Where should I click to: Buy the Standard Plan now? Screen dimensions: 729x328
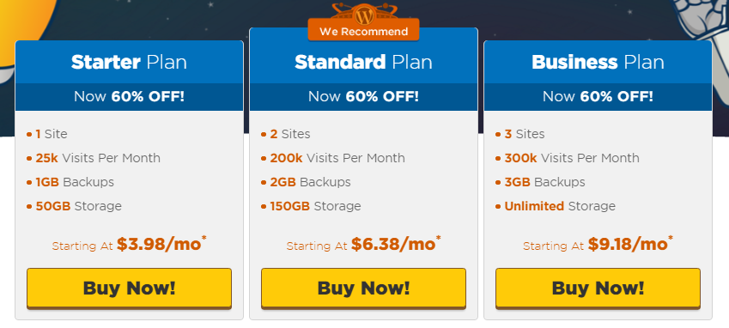tap(363, 288)
